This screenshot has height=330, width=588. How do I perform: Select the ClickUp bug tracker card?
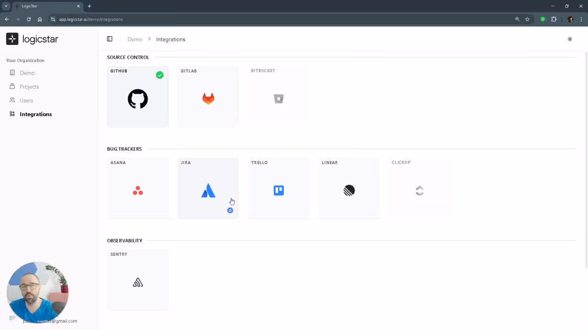[419, 188]
